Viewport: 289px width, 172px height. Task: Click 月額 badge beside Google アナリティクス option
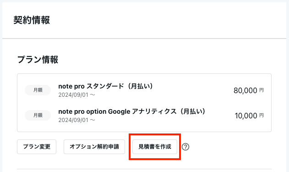coord(38,115)
